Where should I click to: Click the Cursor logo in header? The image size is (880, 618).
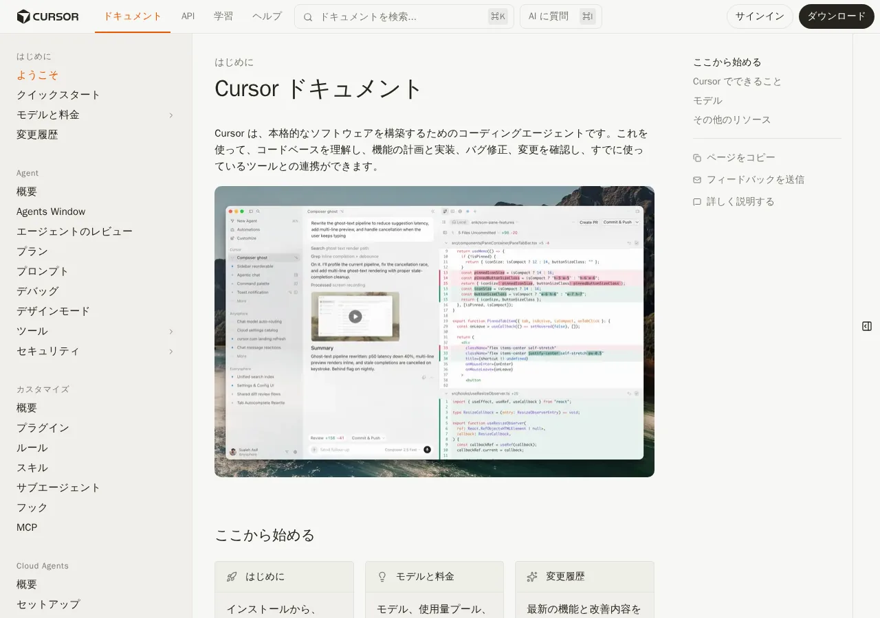(47, 16)
